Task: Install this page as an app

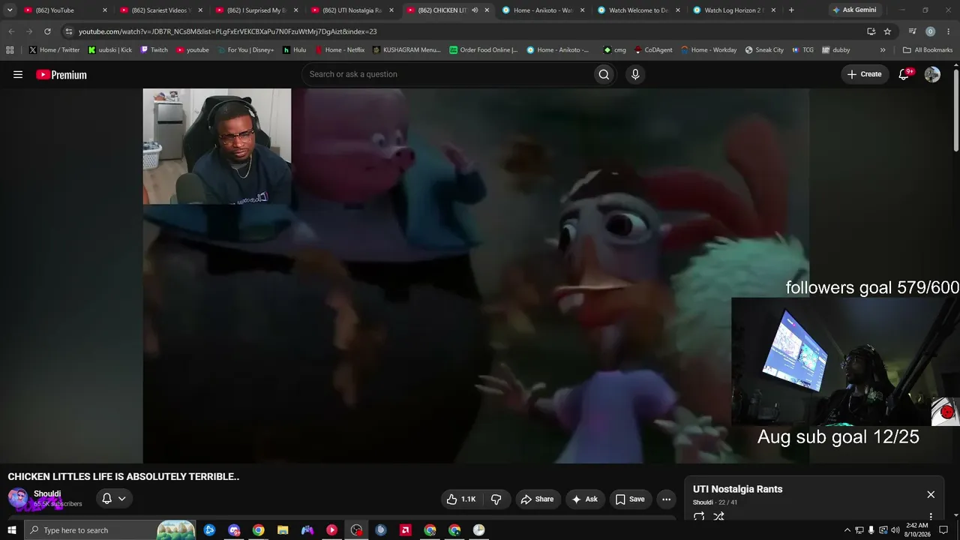Action: (x=871, y=31)
